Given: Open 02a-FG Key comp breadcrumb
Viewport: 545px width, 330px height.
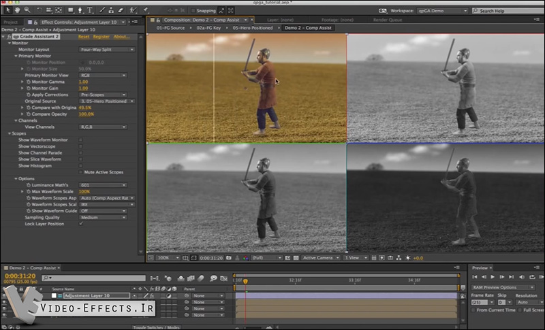Looking at the screenshot, I should point(208,28).
